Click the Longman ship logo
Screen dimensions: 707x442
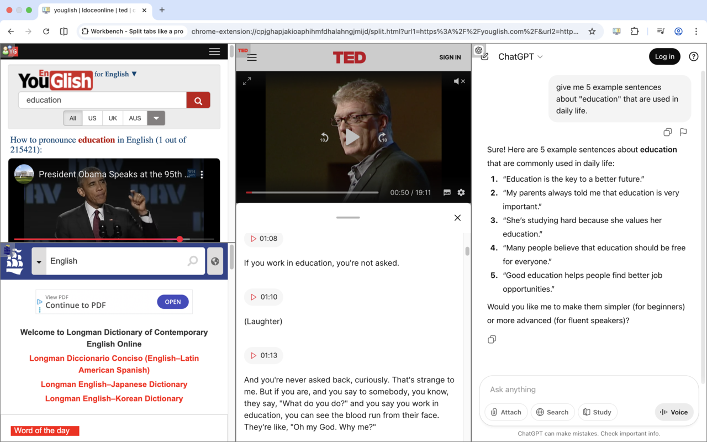14,261
